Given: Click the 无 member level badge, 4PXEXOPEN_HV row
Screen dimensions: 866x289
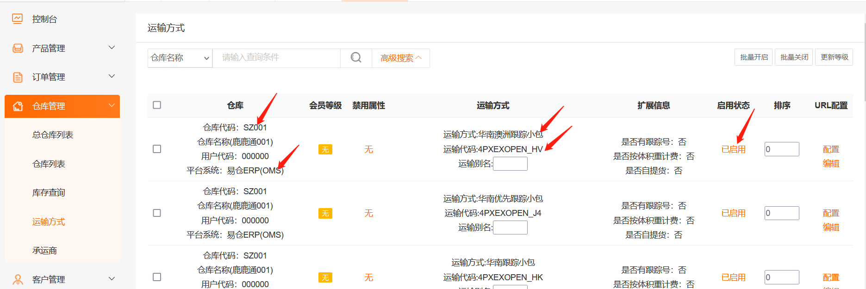Looking at the screenshot, I should click(325, 149).
